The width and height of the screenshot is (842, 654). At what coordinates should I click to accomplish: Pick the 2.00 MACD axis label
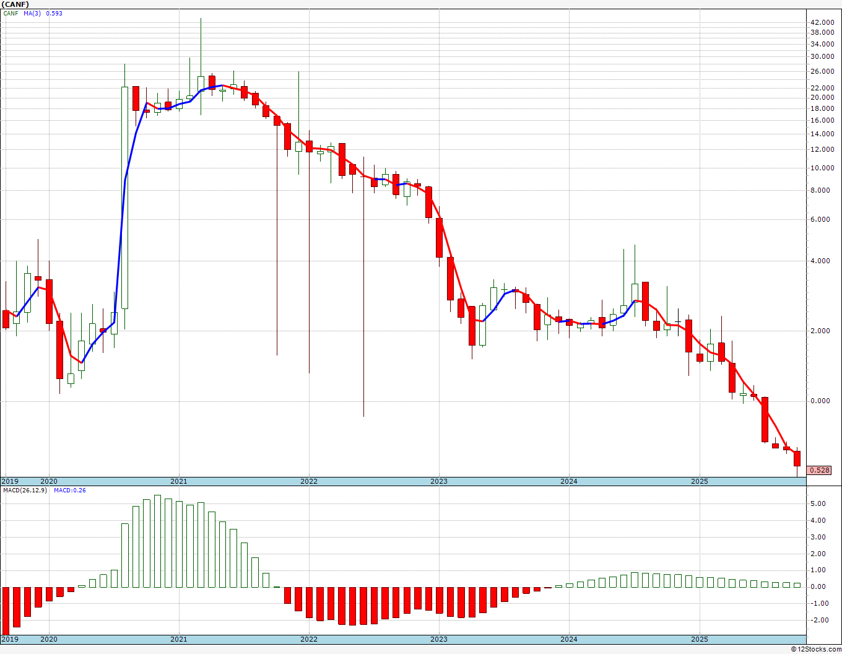(x=819, y=554)
